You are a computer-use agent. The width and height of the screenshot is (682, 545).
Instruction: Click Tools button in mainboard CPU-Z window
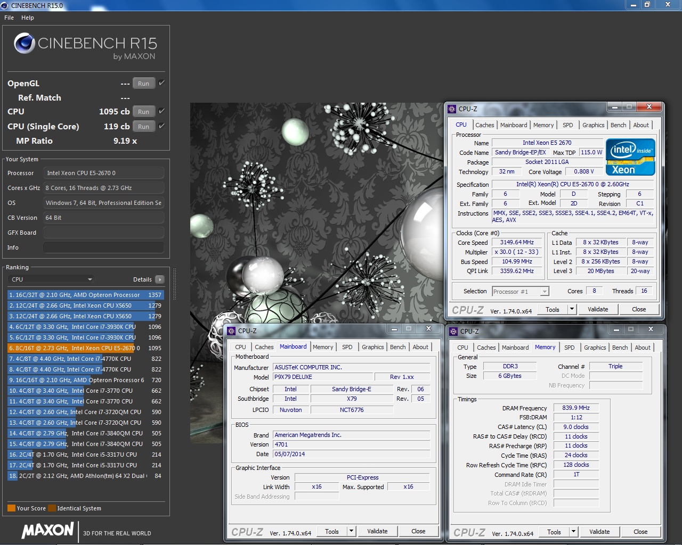coord(332,531)
